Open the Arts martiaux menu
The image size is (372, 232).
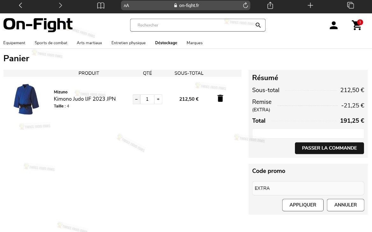89,43
